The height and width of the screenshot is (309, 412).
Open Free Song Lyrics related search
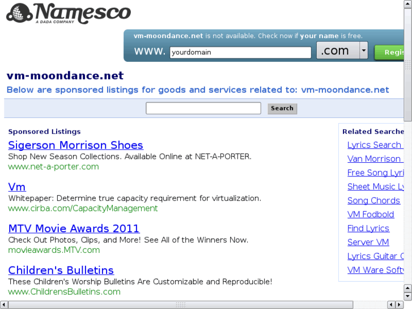tap(375, 173)
